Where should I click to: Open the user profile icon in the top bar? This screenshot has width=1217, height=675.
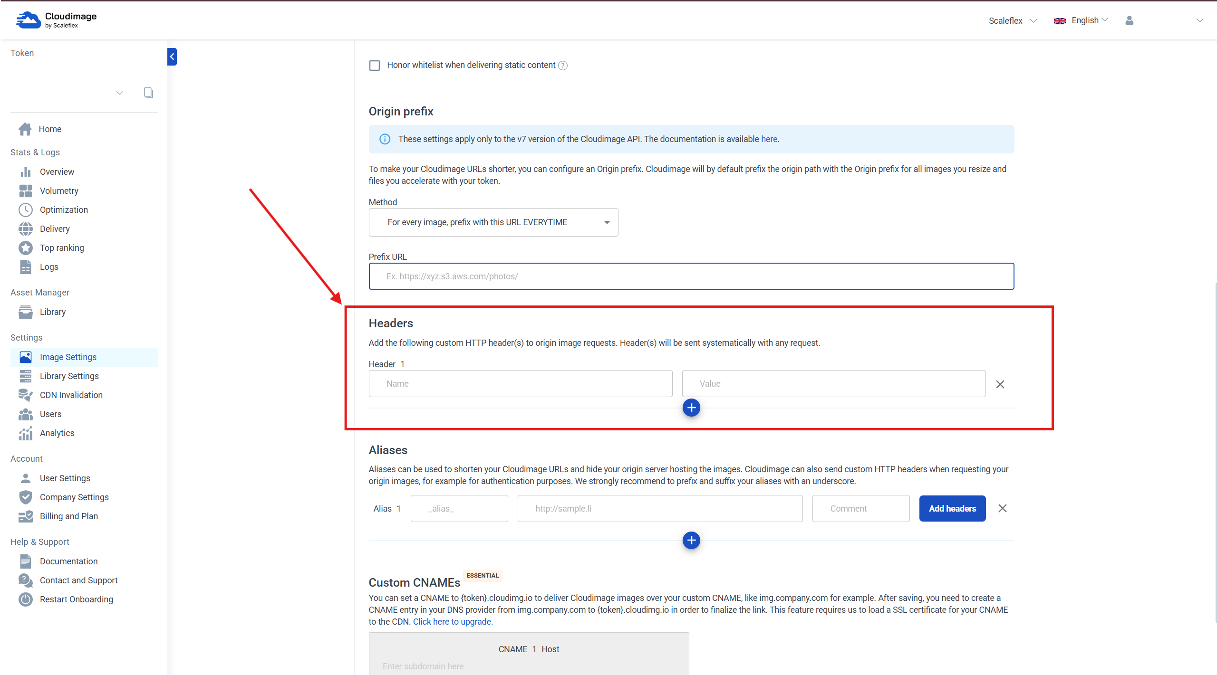pyautogui.click(x=1130, y=20)
